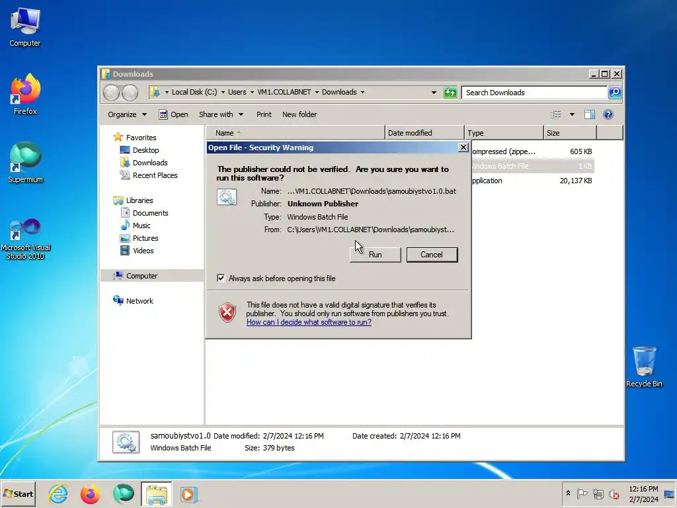677x508 pixels.
Task: Open the Share with menu
Action: click(x=221, y=114)
